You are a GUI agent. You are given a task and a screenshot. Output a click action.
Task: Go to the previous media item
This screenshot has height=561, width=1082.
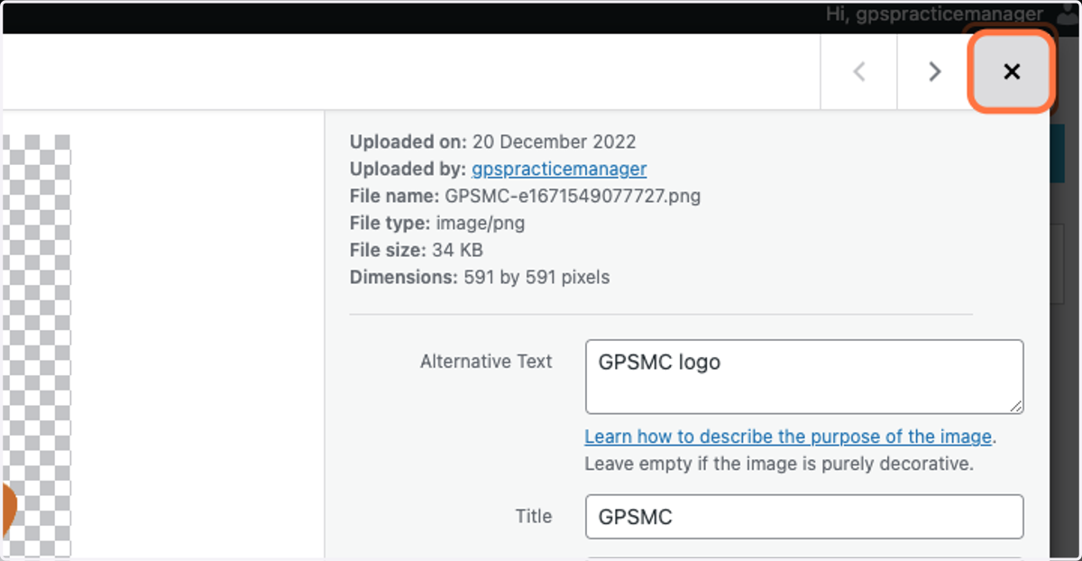coord(859,72)
